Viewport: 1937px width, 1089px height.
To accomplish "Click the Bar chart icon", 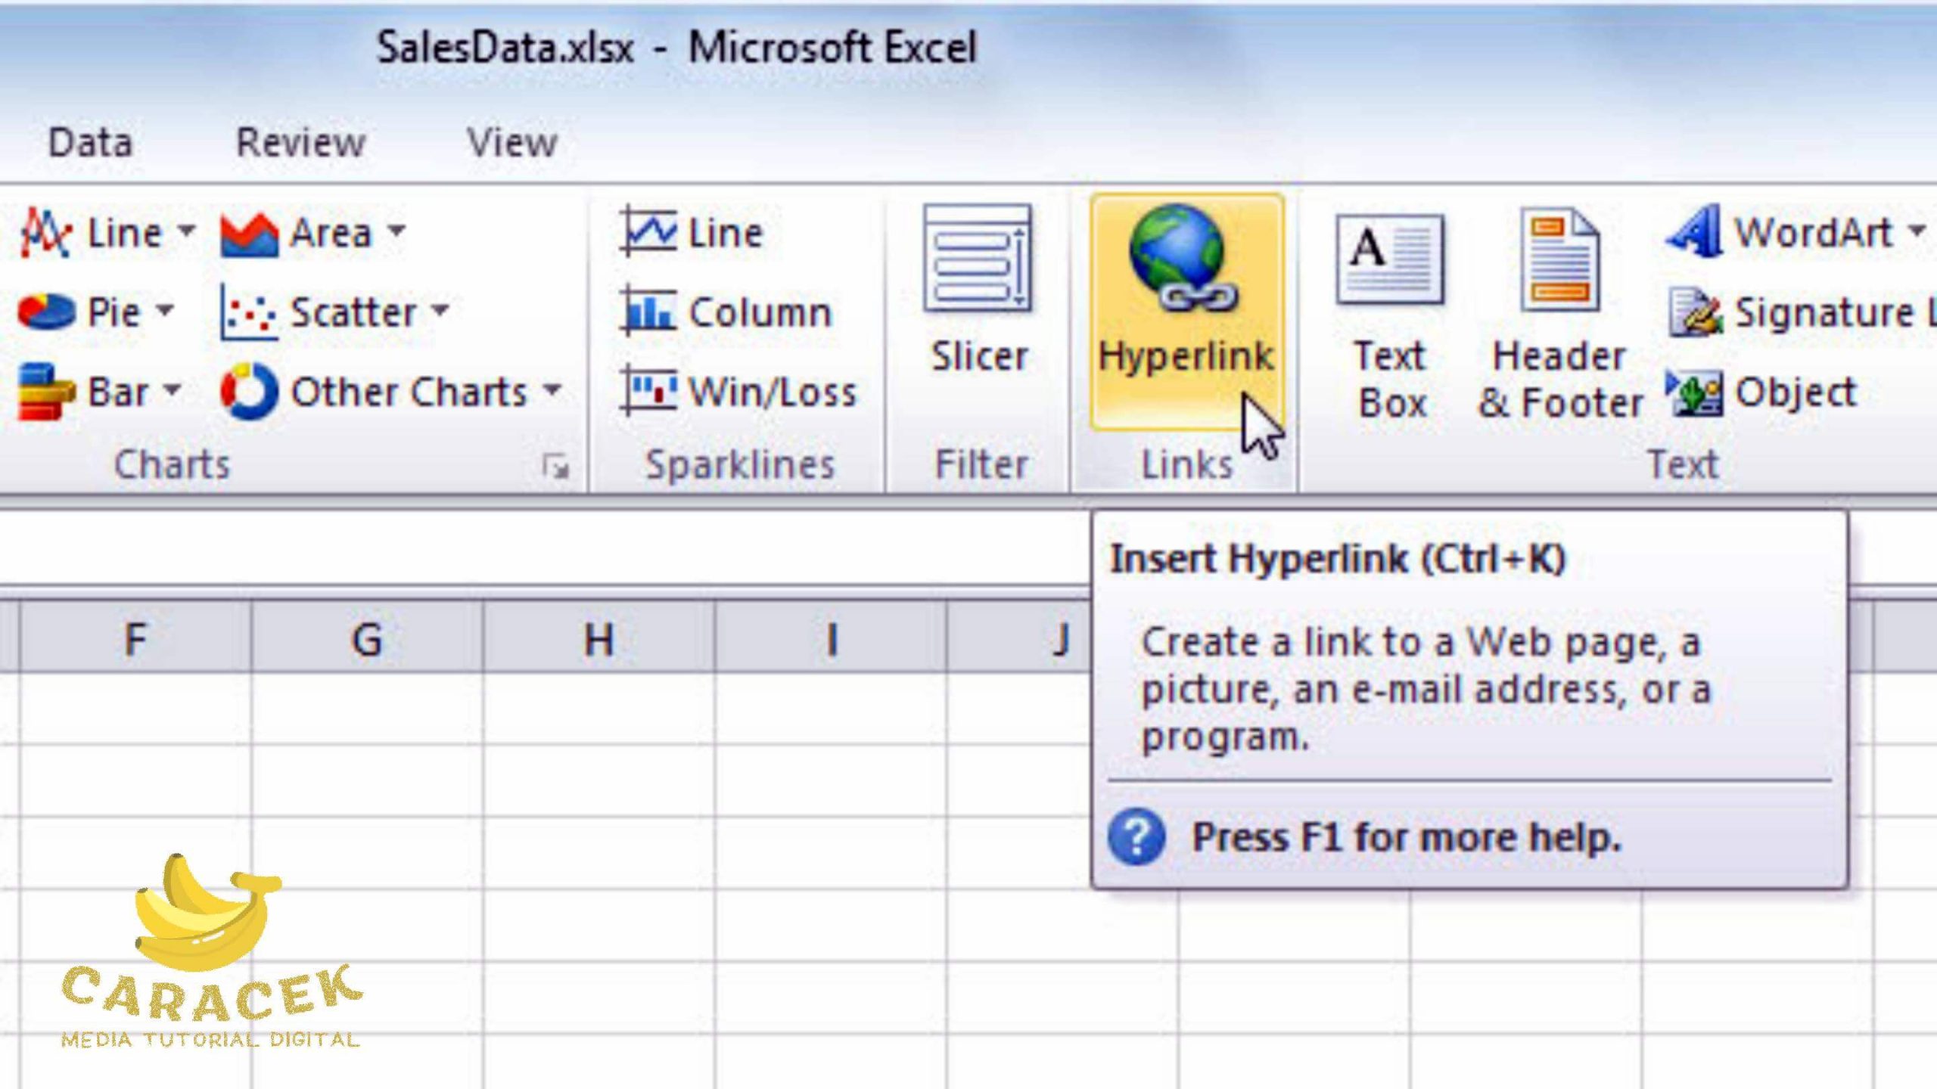I will [45, 391].
